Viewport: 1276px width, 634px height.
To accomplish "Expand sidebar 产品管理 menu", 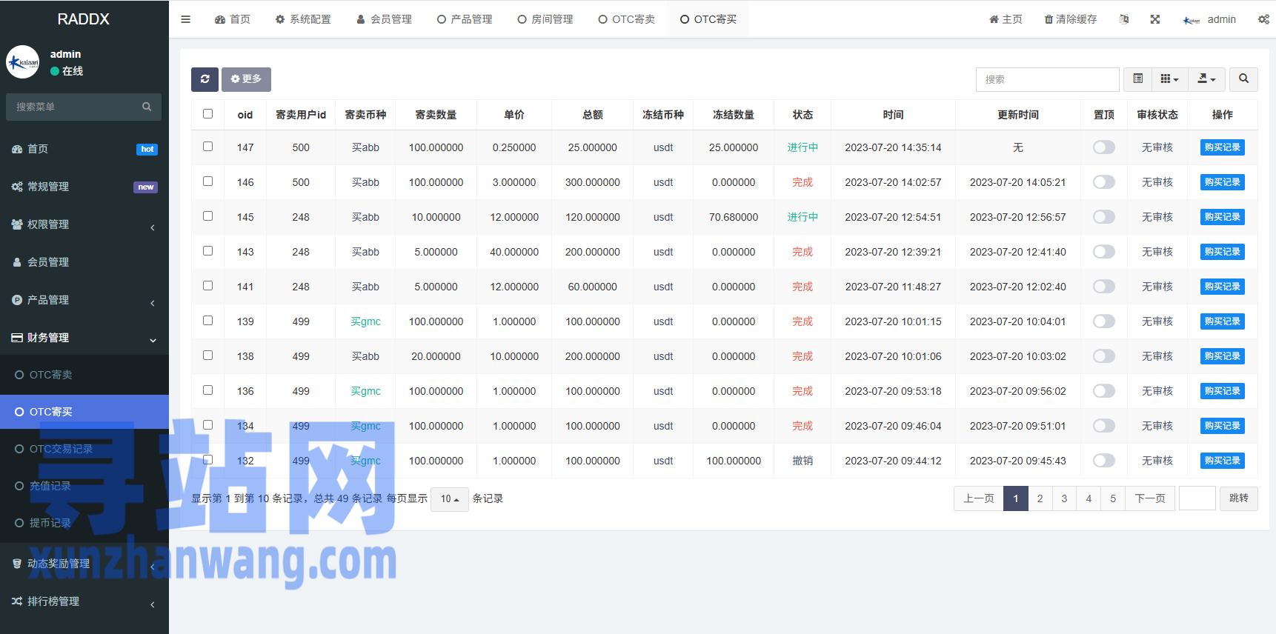I will (x=84, y=300).
